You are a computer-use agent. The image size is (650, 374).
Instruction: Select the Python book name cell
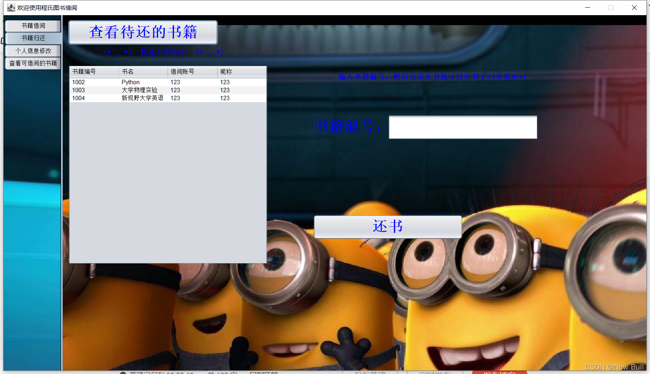(x=143, y=82)
